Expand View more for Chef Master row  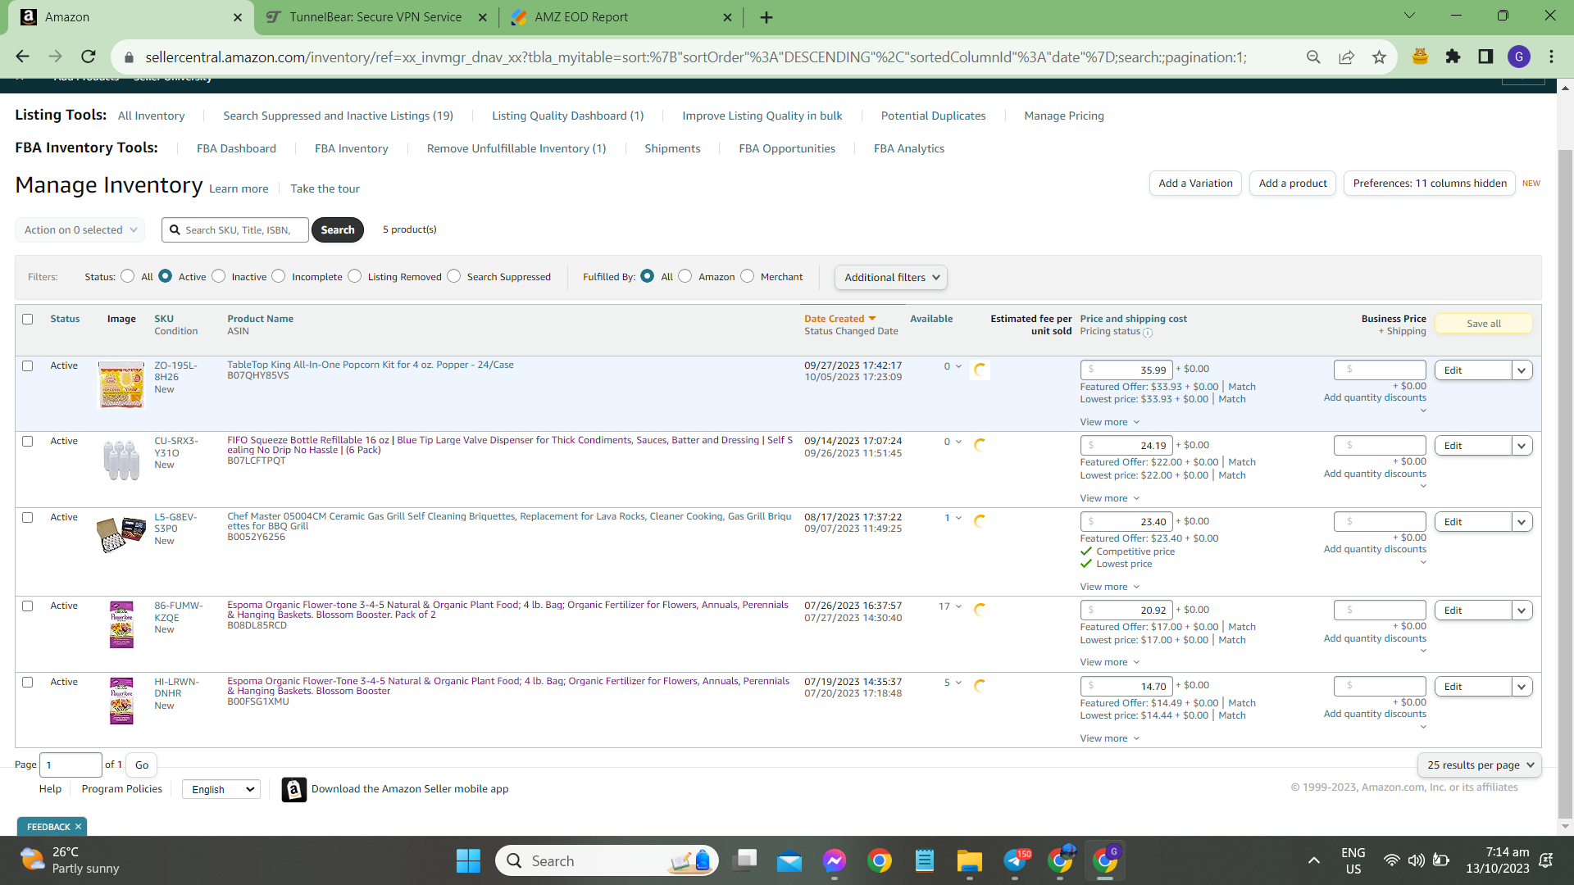point(1110,587)
